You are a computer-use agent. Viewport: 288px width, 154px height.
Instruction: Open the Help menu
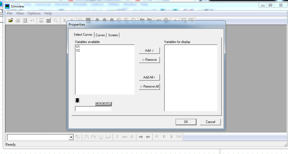tap(48, 13)
